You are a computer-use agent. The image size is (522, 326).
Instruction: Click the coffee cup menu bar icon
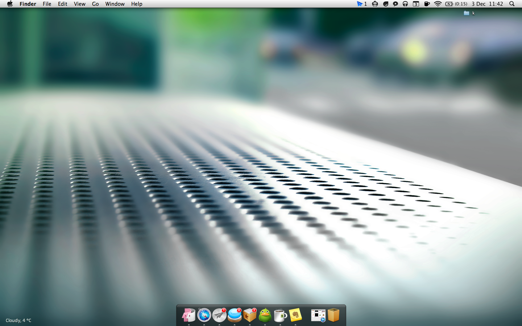tap(427, 4)
